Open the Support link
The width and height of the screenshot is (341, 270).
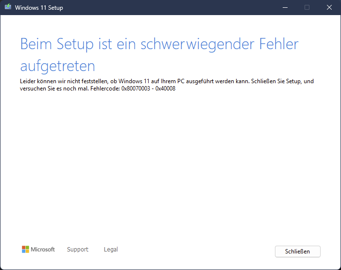pos(78,249)
